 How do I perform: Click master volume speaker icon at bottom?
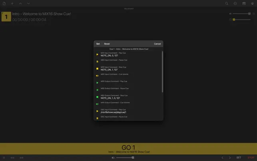[113, 157]
